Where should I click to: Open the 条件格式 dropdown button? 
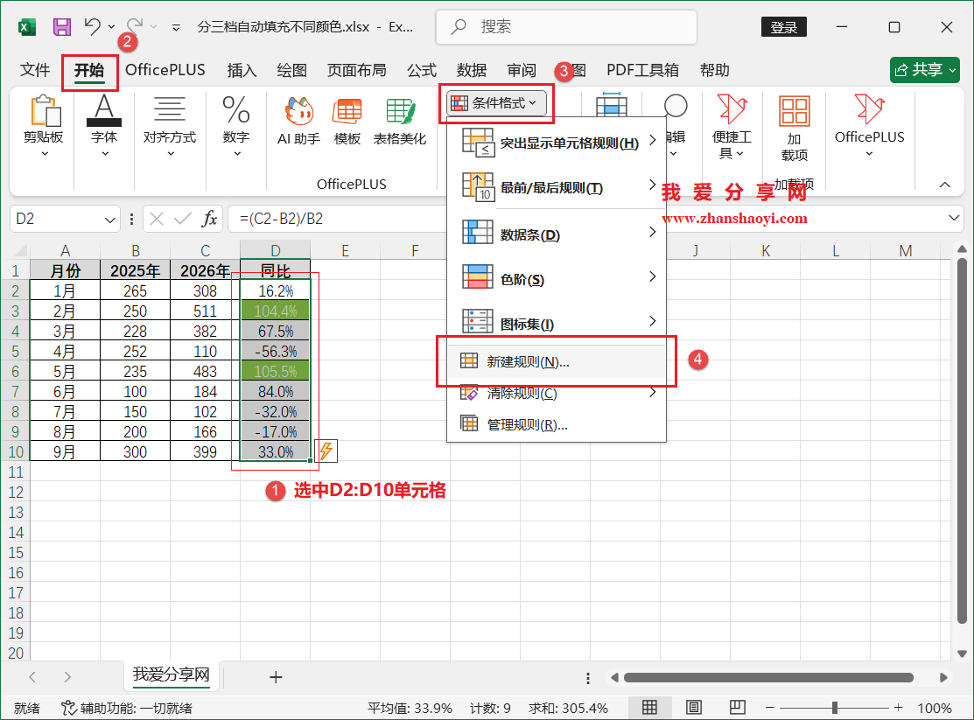(x=496, y=103)
